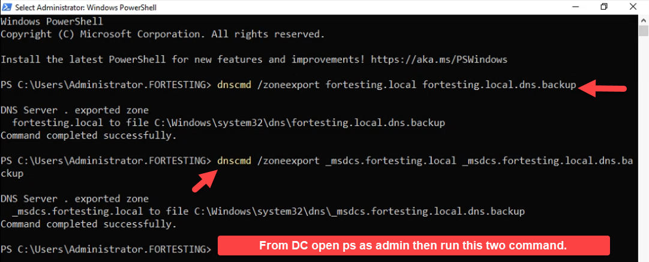Click the wrapped 'ckup' text line
The height and width of the screenshot is (262, 649).
click(12, 174)
